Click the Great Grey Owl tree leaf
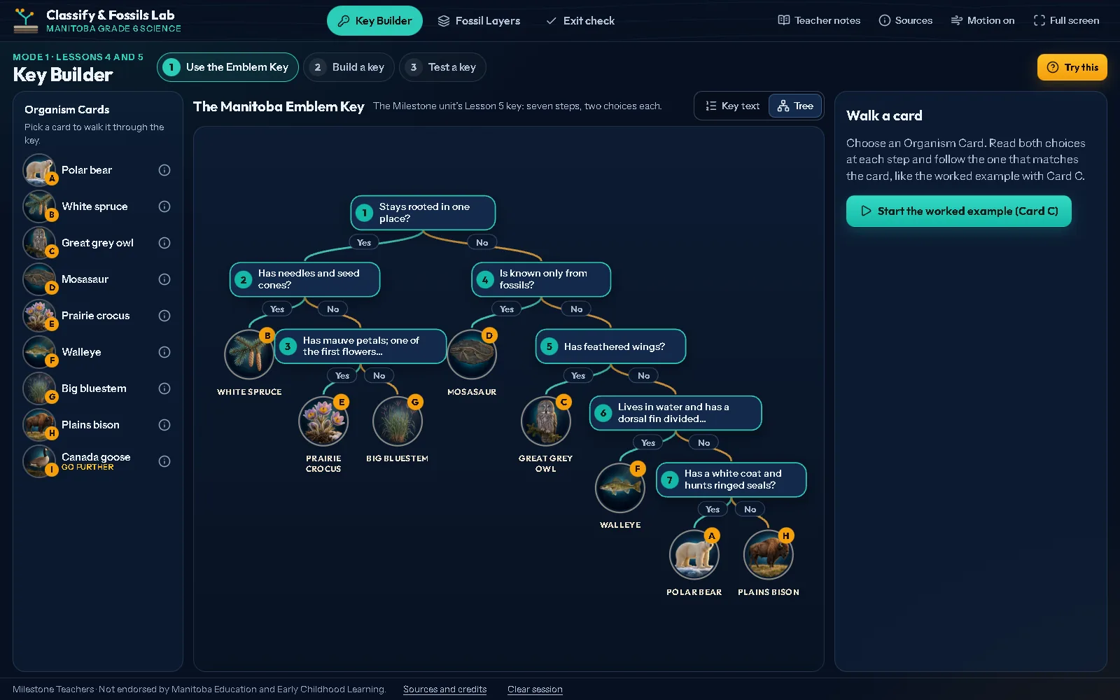Screen dimensions: 1120x700 point(546,421)
